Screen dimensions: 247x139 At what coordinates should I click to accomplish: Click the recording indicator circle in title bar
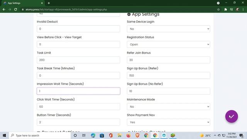218,3
